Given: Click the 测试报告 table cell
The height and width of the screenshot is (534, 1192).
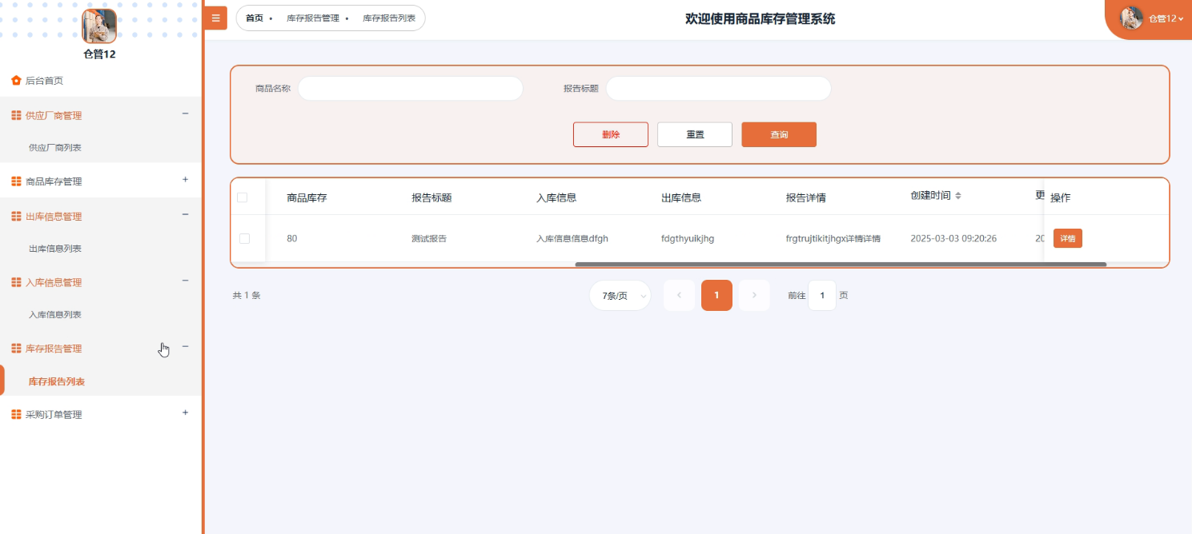Looking at the screenshot, I should pos(429,238).
